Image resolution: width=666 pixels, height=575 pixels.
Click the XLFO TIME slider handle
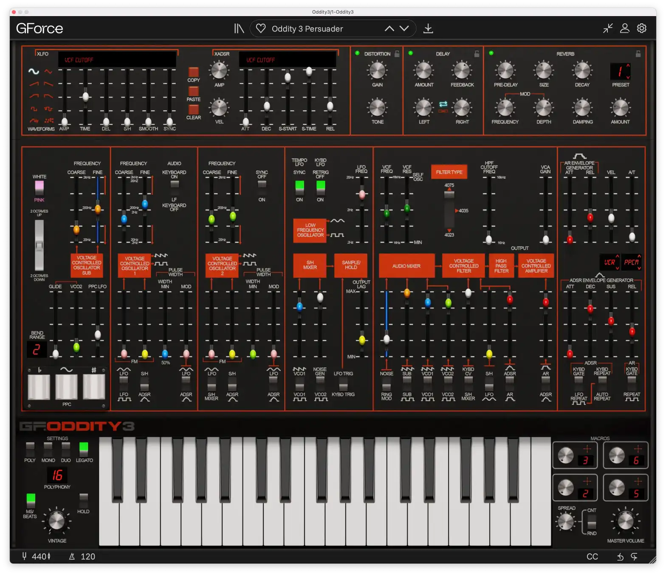(85, 97)
